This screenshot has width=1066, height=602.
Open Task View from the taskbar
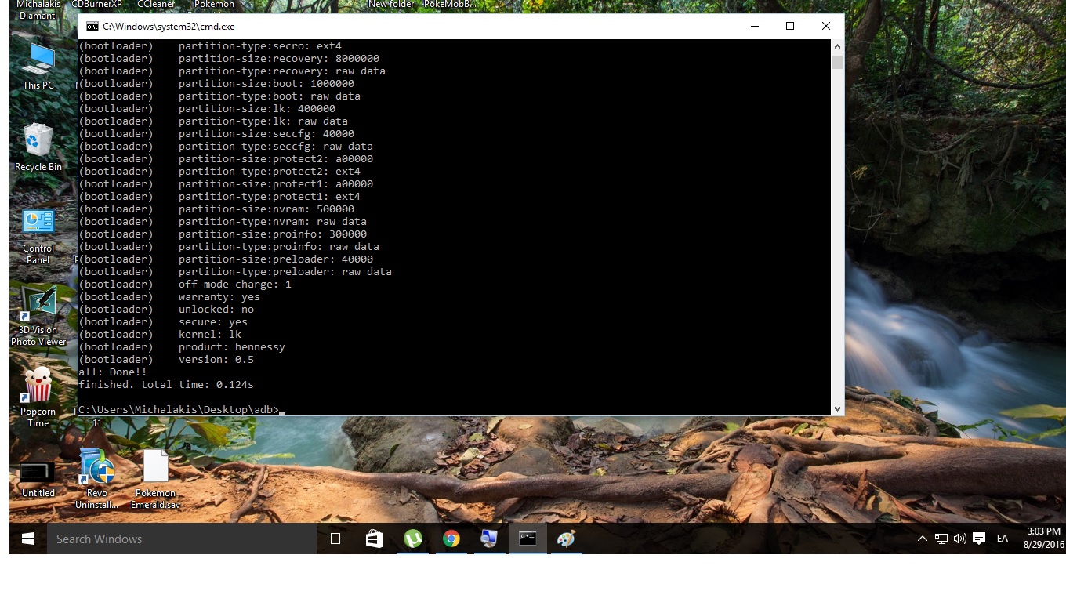pyautogui.click(x=335, y=539)
